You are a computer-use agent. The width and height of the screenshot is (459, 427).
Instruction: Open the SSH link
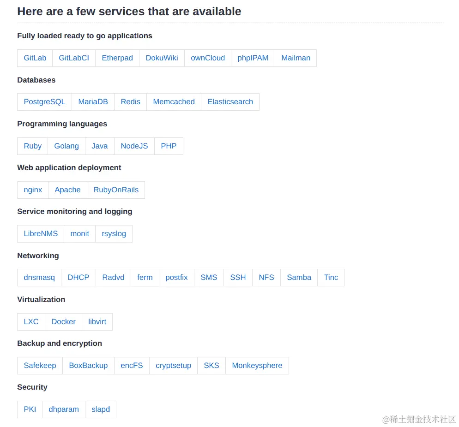click(x=238, y=278)
